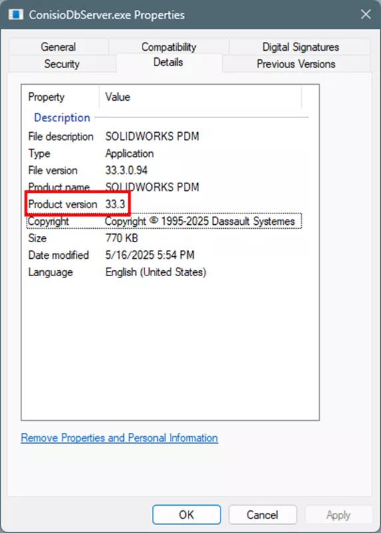Open Remove Properties and Personal Information link
This screenshot has height=533, width=381.
click(x=119, y=438)
